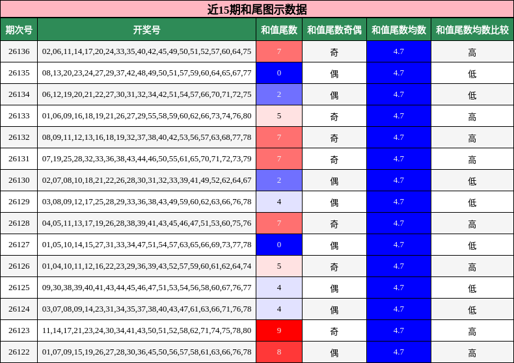Select period number 26128
Image resolution: width=514 pixels, height=363 pixels.
pyautogui.click(x=19, y=223)
